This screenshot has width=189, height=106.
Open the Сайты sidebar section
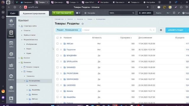point(11,44)
